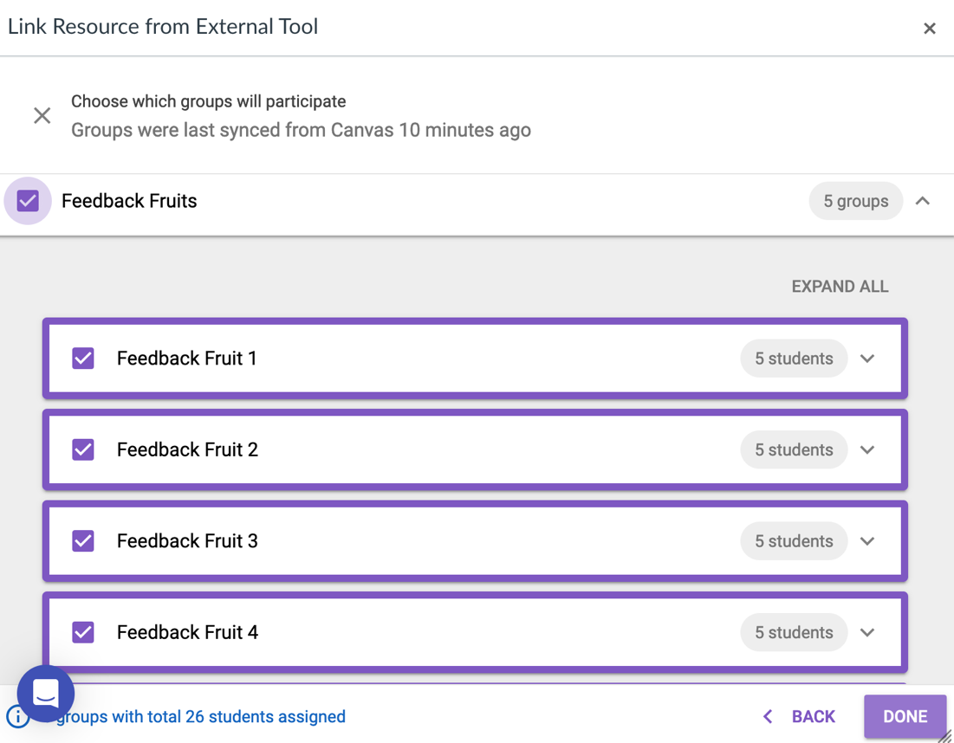Dismiss the group selection step X icon

click(42, 115)
